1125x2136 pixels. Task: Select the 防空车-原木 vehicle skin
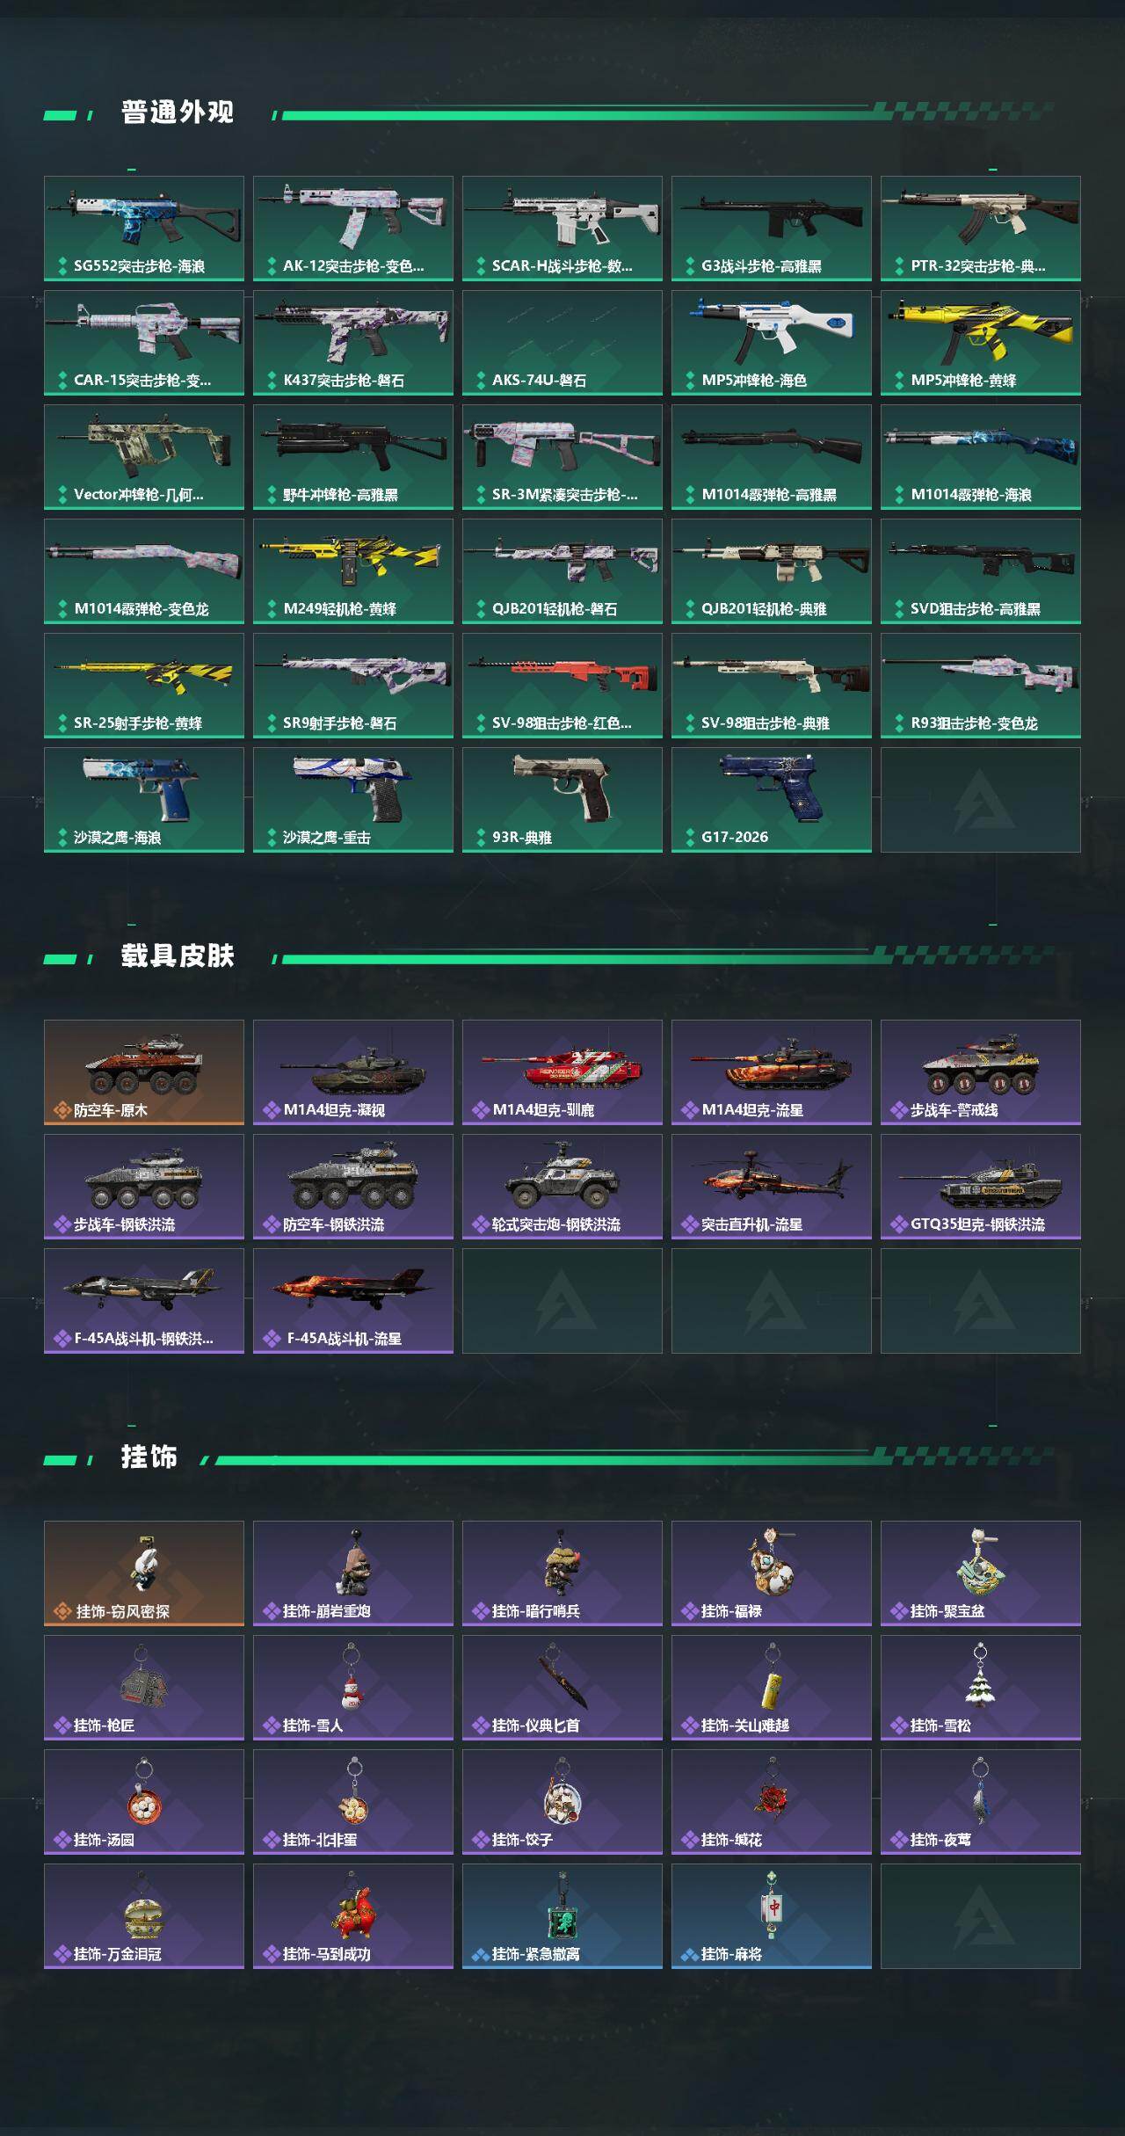tap(144, 1072)
